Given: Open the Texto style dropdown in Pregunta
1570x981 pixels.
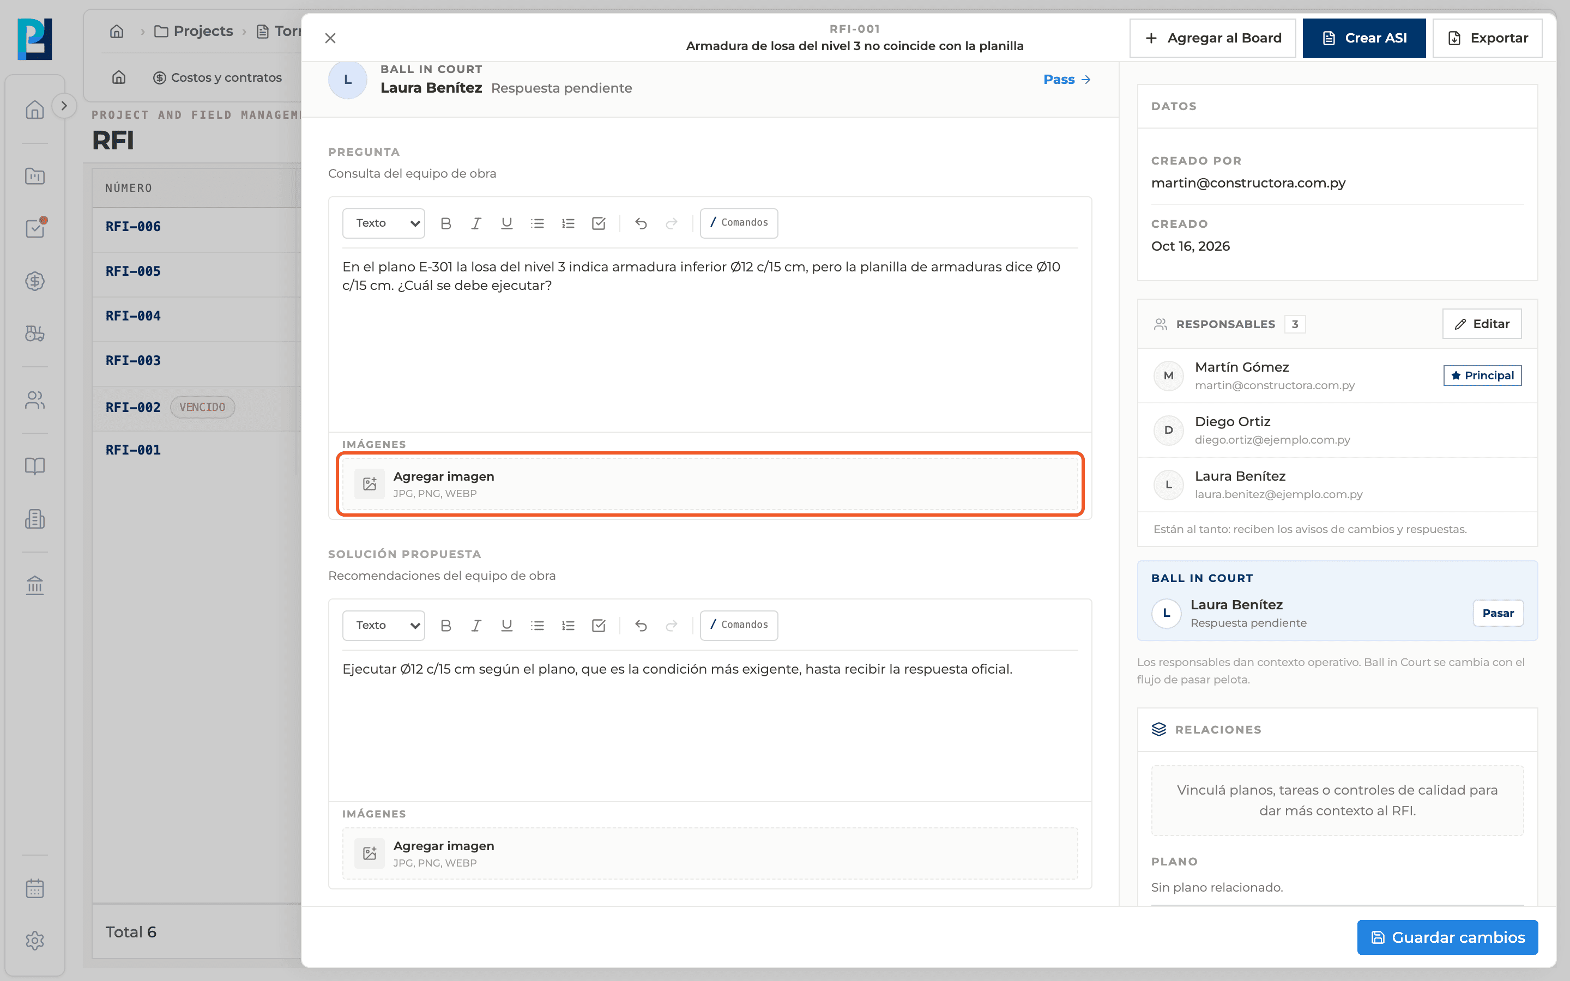Looking at the screenshot, I should [383, 223].
